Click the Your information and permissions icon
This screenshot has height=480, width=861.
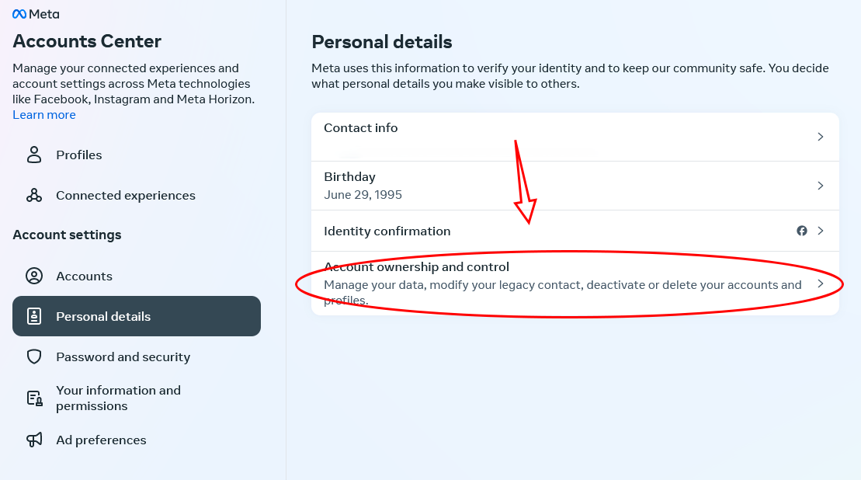(x=34, y=398)
